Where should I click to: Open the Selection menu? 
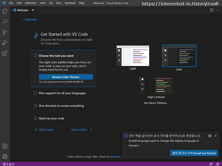30,3
